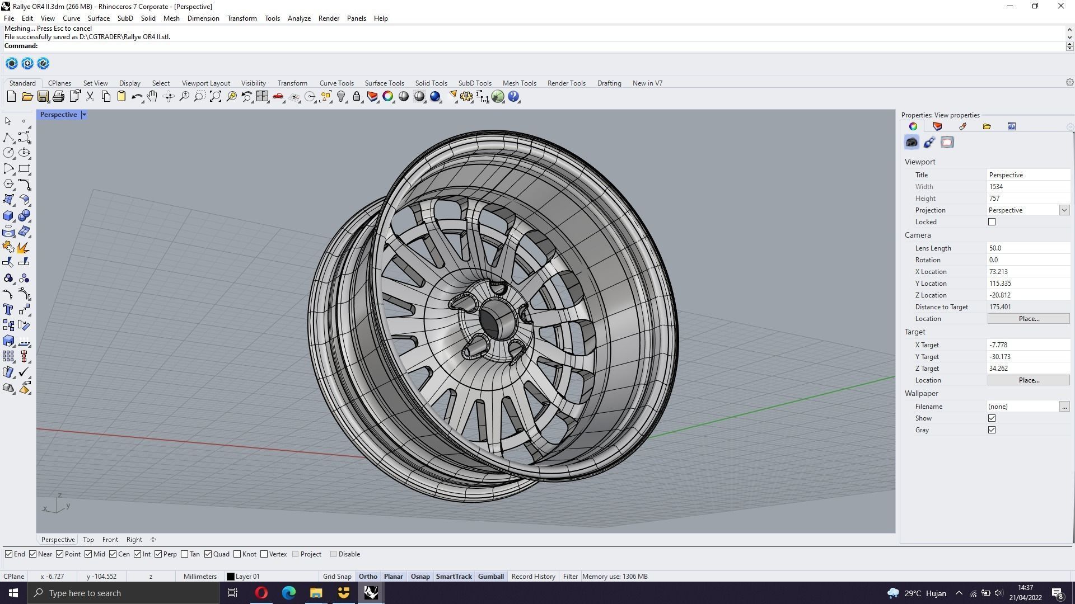Image resolution: width=1075 pixels, height=604 pixels.
Task: Activate the Pan hand tool
Action: pyautogui.click(x=152, y=97)
